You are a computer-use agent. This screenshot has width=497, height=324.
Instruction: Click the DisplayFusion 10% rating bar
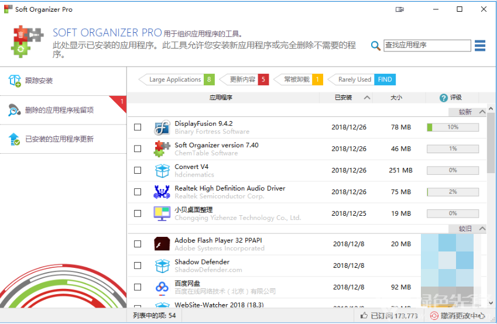coord(453,127)
